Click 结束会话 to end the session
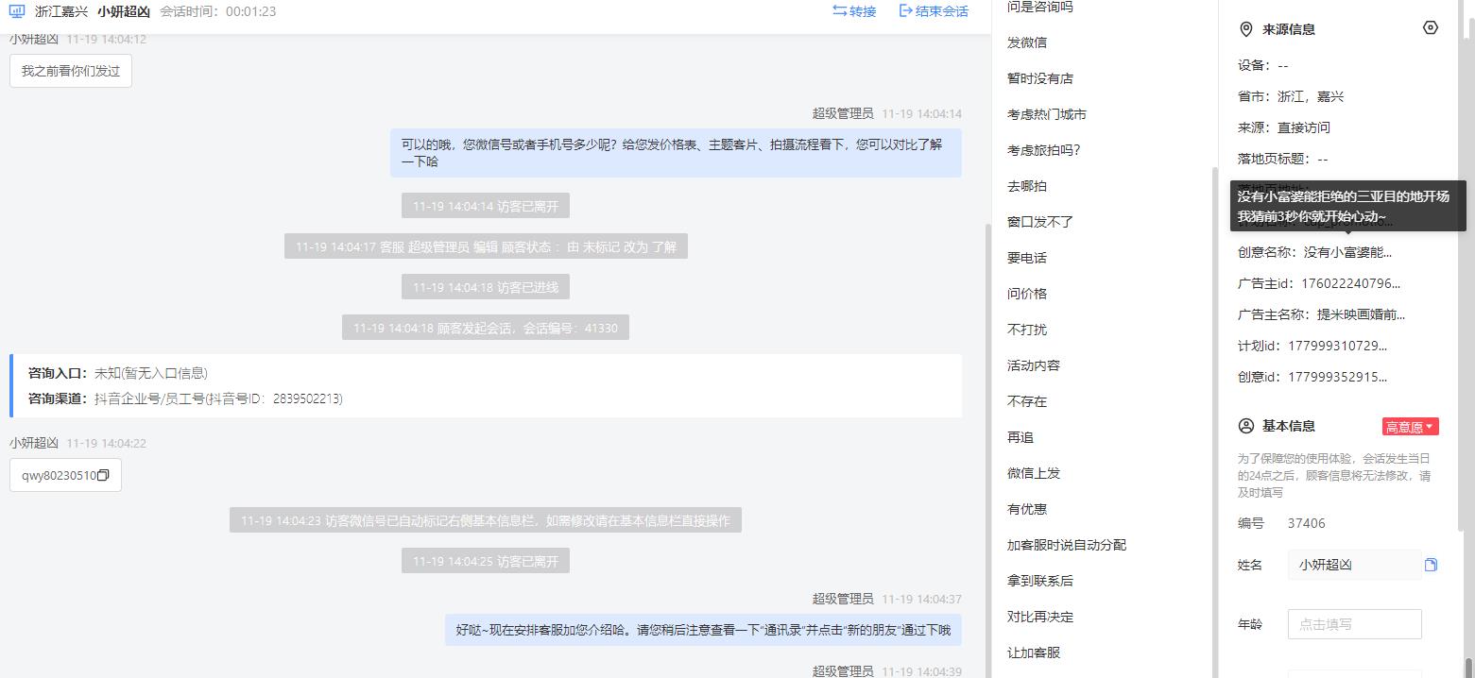The height and width of the screenshot is (678, 1475). pyautogui.click(x=934, y=11)
